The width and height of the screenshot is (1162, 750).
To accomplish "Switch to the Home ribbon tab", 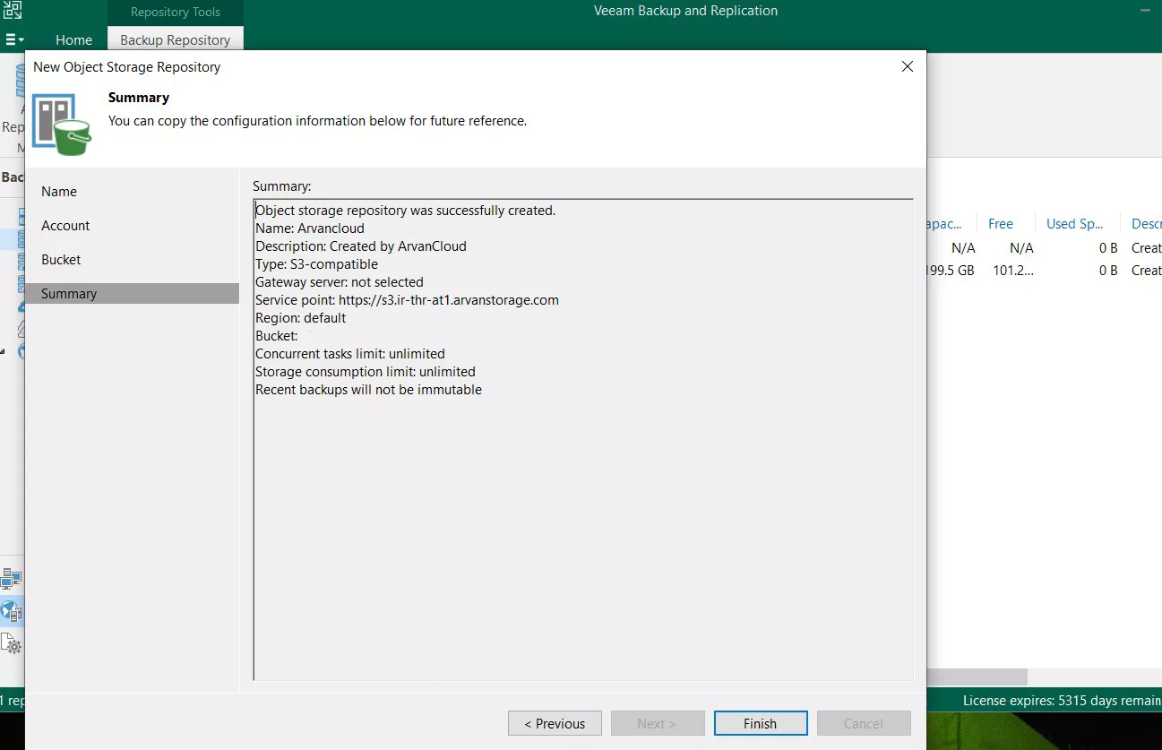I will (x=73, y=39).
